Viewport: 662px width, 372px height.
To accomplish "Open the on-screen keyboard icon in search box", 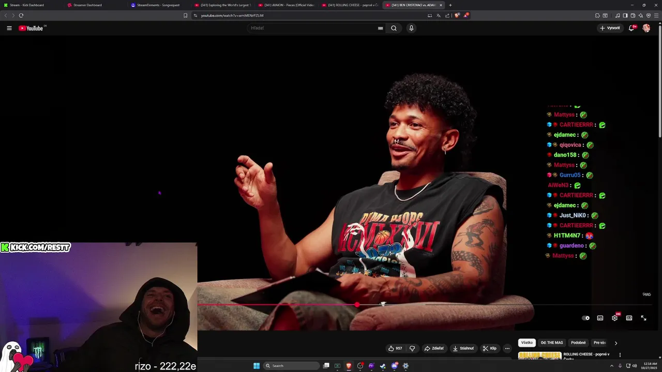I will 380,28.
